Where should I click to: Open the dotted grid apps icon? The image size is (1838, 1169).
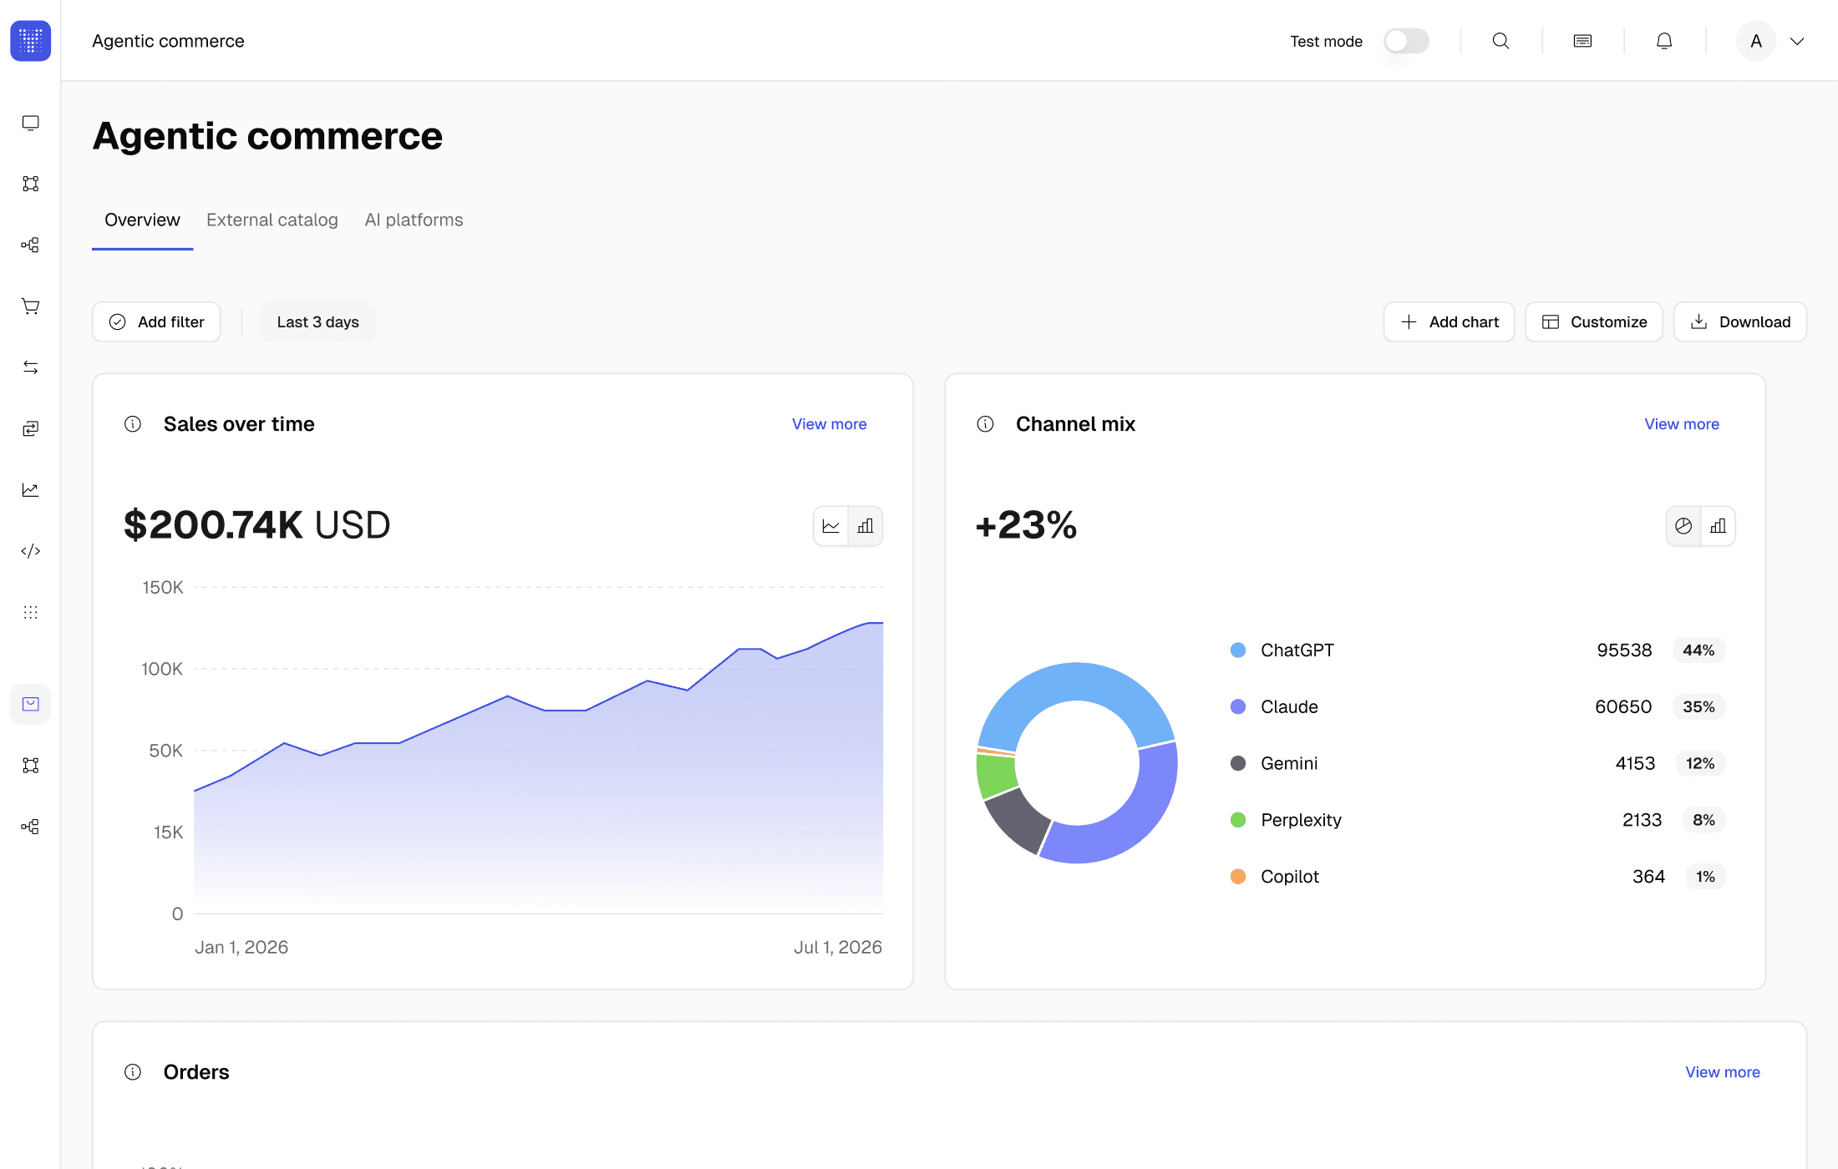point(31,612)
